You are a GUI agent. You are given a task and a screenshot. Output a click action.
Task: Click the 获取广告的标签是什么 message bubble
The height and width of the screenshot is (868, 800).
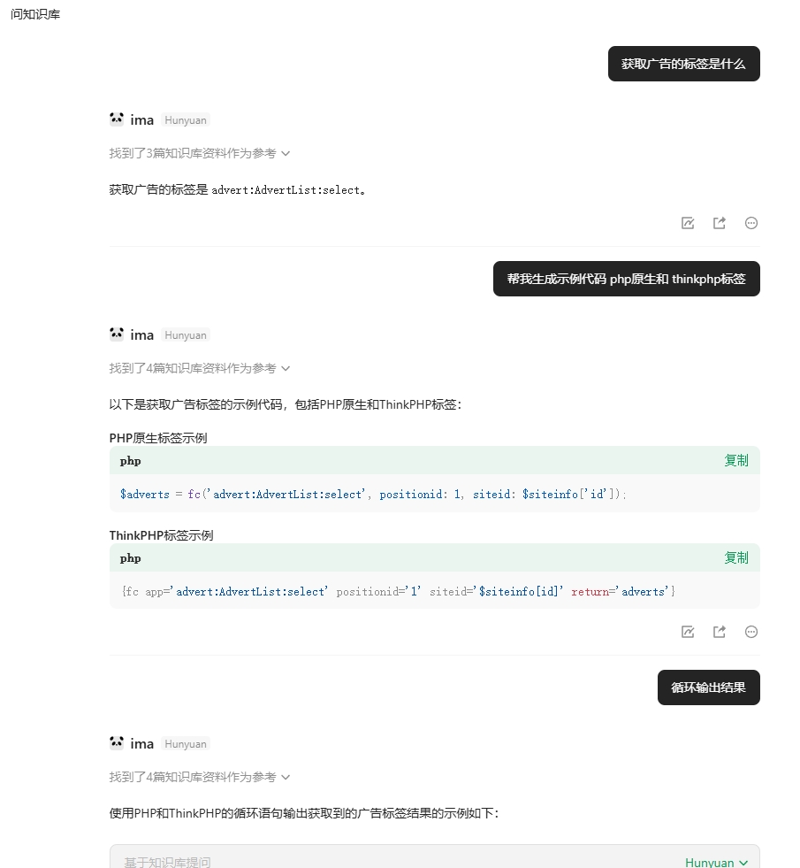[x=684, y=64]
